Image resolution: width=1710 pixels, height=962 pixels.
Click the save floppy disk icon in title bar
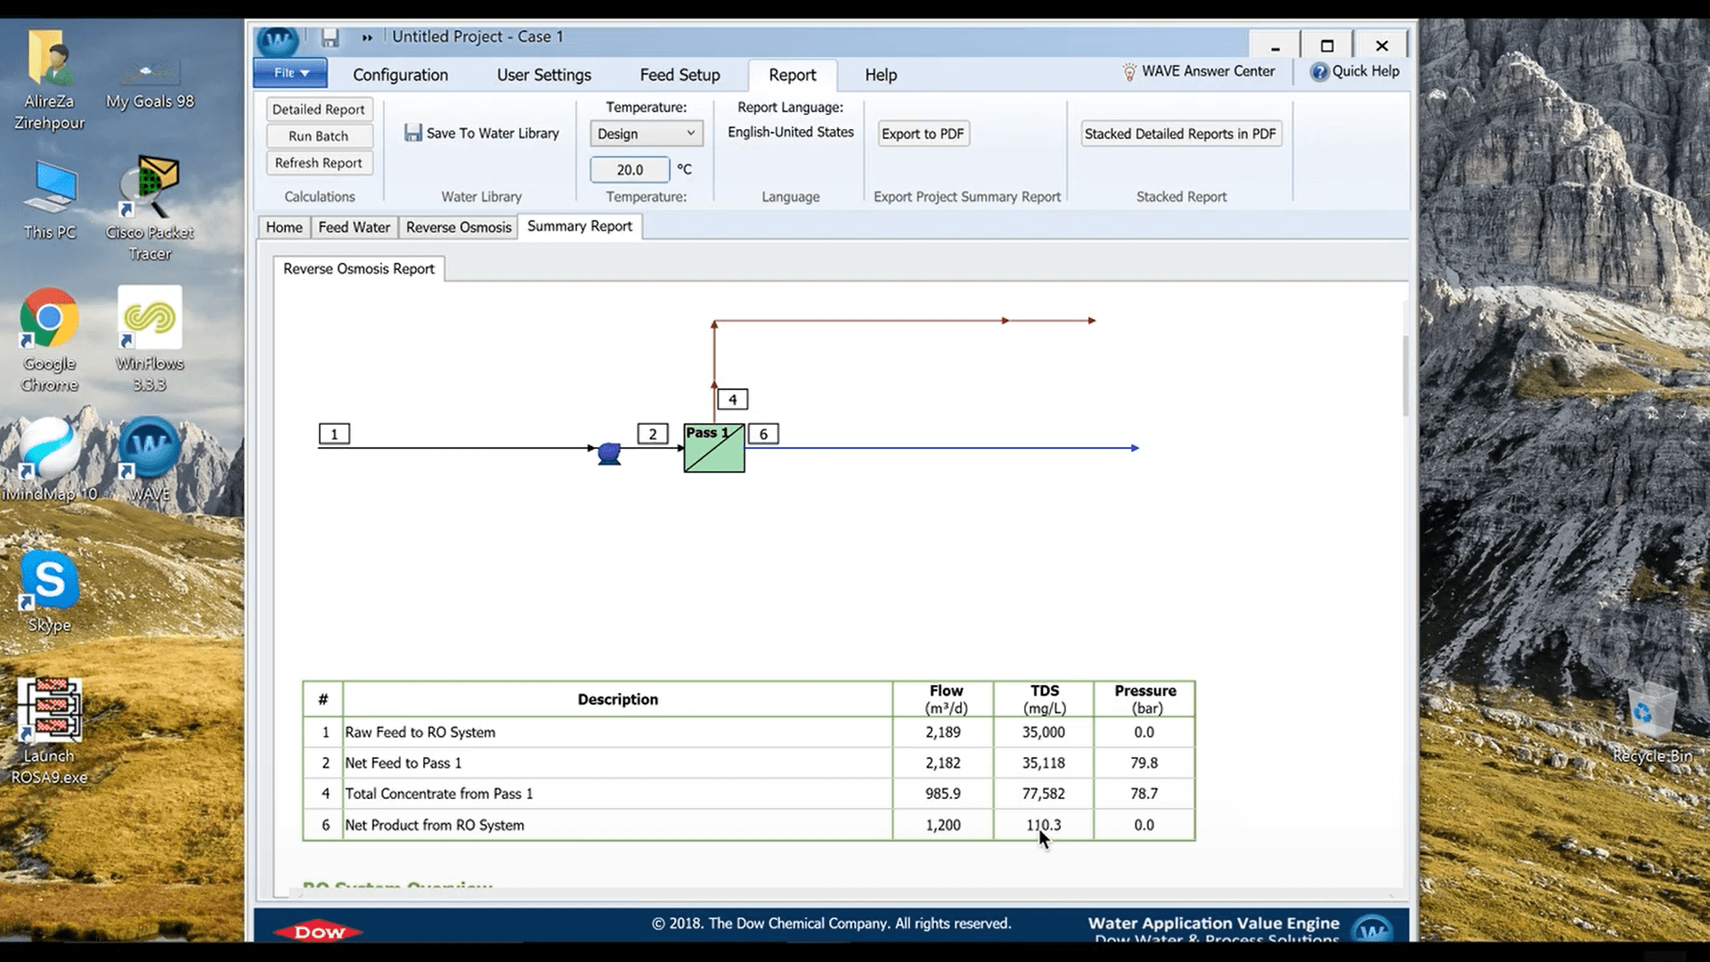[x=330, y=37]
